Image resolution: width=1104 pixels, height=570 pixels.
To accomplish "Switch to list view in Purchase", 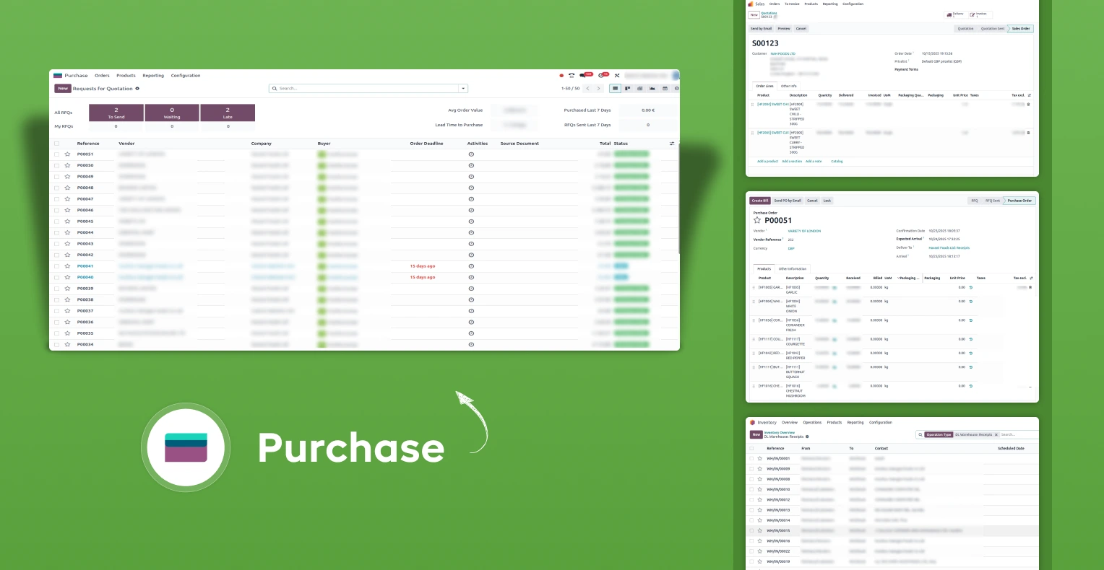I will coord(615,89).
